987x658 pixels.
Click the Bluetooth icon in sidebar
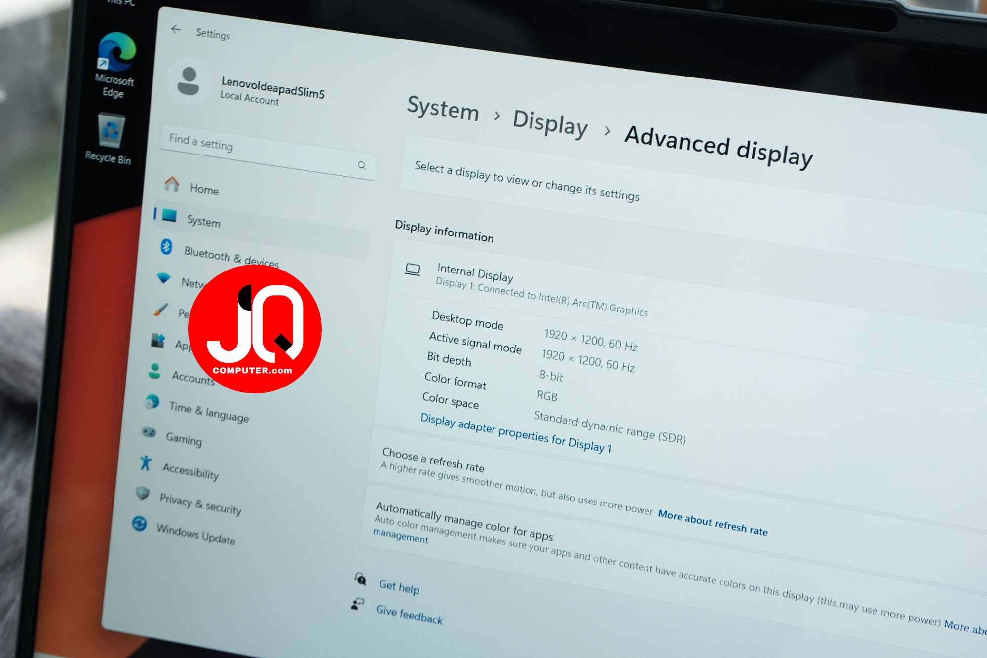pos(166,246)
